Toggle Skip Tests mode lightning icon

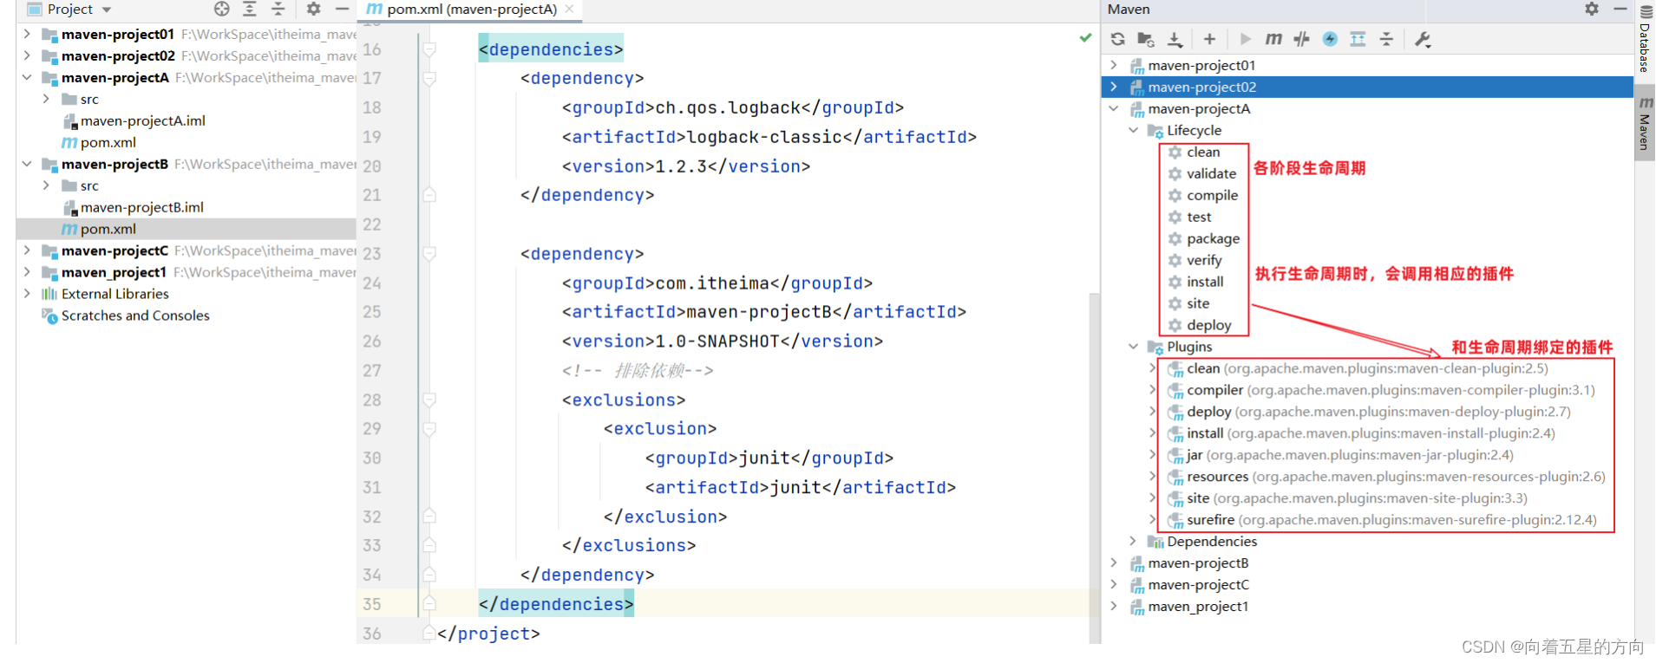point(1330,39)
